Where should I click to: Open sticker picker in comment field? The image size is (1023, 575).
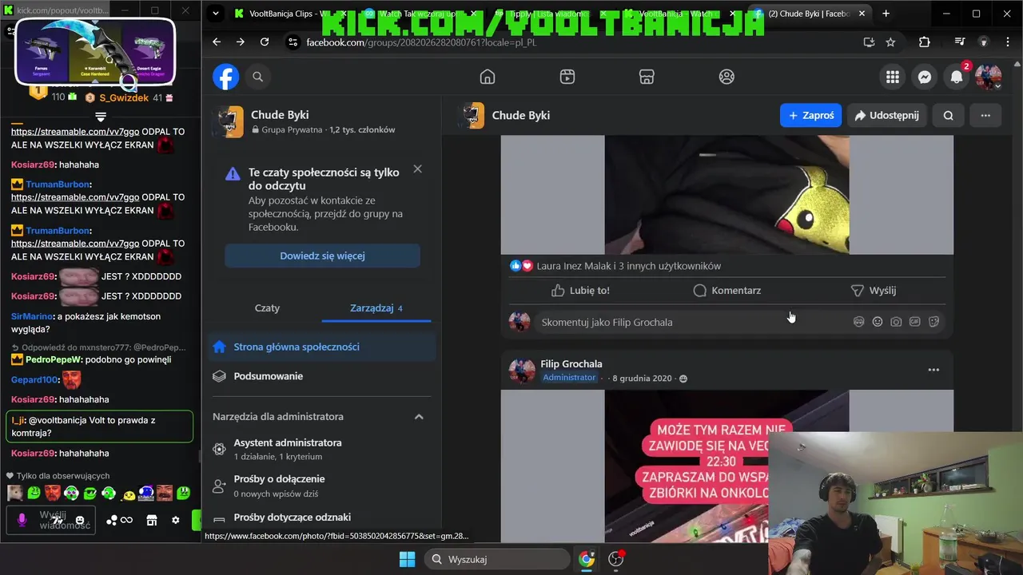(x=933, y=322)
